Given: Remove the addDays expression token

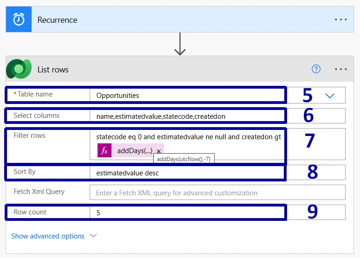Looking at the screenshot, I should tap(159, 151).
